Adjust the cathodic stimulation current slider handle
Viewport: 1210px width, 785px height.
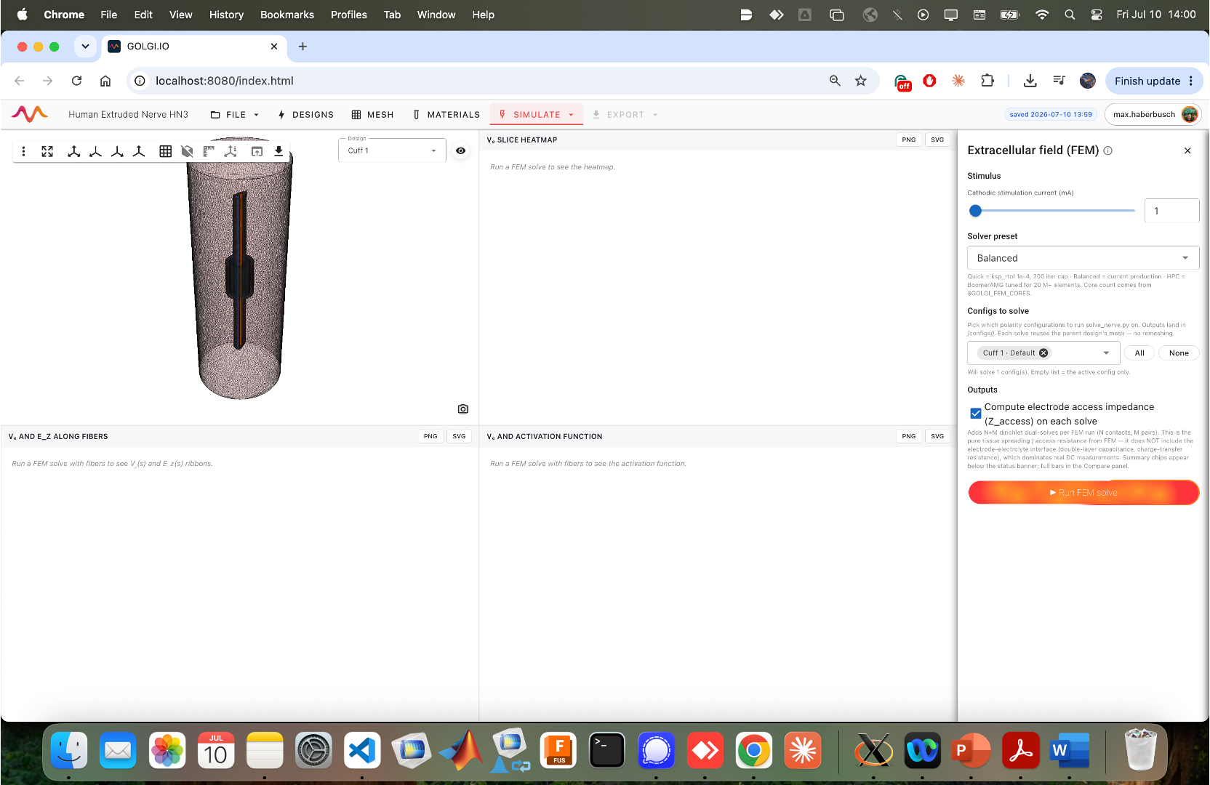tap(976, 211)
